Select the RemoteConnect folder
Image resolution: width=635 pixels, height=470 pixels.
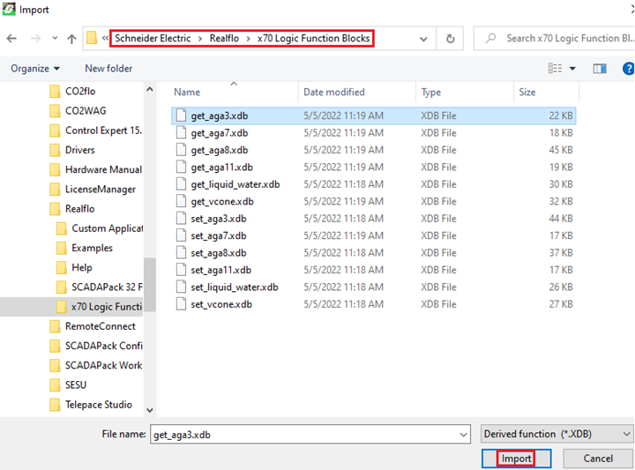coord(93,326)
